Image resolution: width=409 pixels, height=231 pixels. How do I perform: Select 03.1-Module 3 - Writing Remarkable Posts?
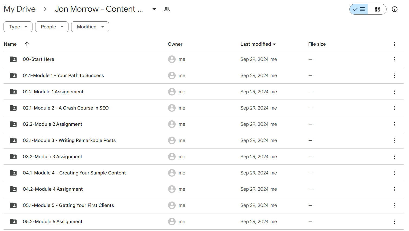pos(69,140)
